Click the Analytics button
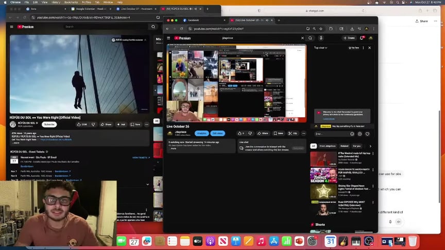The width and height of the screenshot is (445, 250). point(202,133)
